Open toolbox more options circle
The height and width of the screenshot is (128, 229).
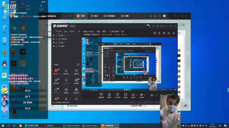click(x=78, y=65)
